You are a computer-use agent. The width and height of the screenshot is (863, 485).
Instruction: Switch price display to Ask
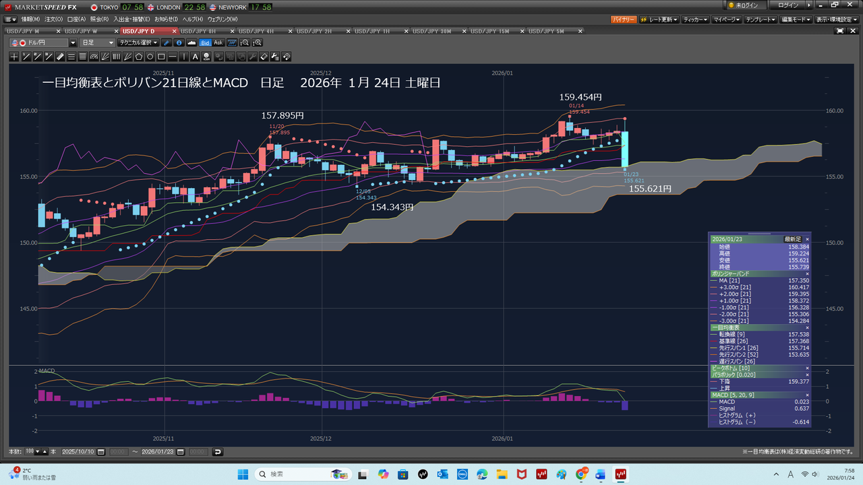[x=218, y=42]
